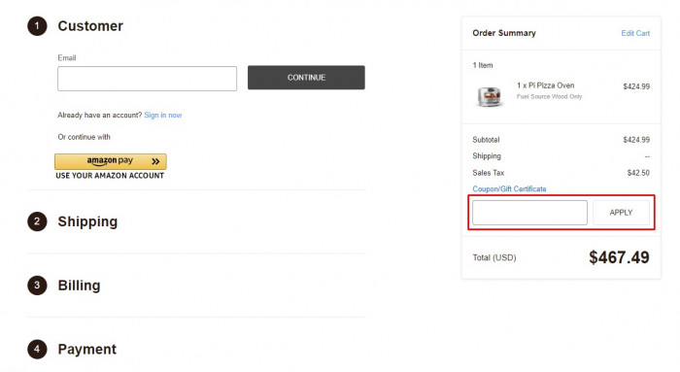Click the double-arrow icon on Amazon Pay
This screenshot has width=680, height=372.
click(155, 161)
